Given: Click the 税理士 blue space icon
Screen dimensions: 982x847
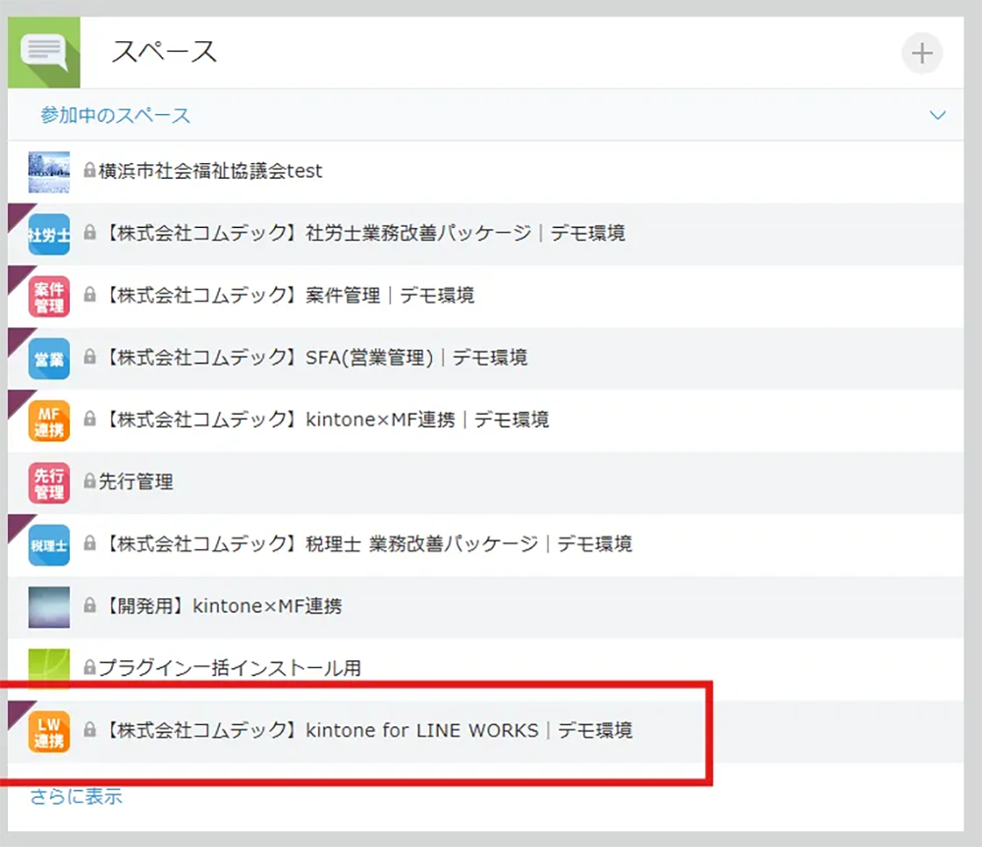Looking at the screenshot, I should tap(49, 545).
